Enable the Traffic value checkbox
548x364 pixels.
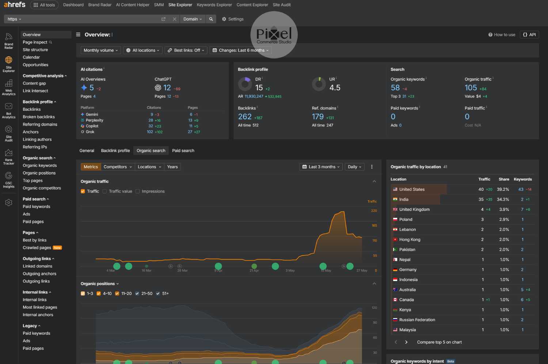(x=104, y=191)
